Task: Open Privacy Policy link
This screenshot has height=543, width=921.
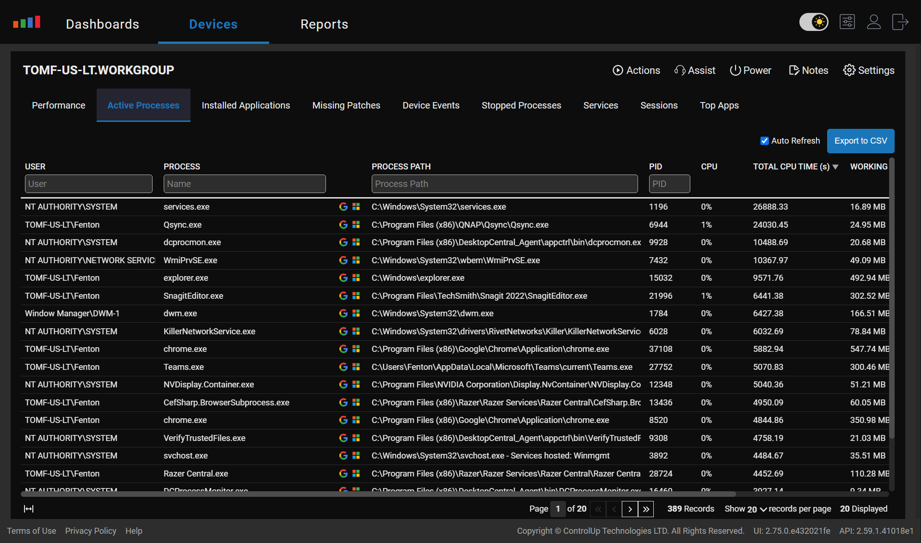Action: tap(91, 531)
